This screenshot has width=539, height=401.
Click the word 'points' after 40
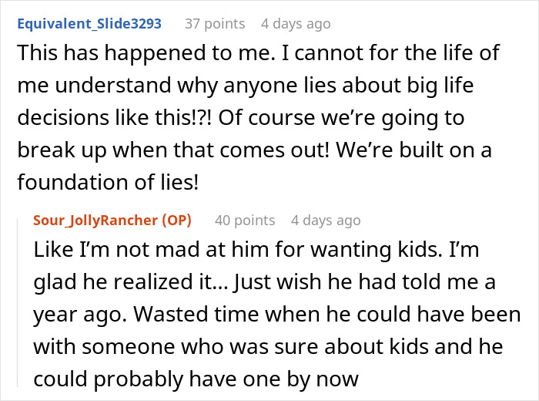pos(256,220)
